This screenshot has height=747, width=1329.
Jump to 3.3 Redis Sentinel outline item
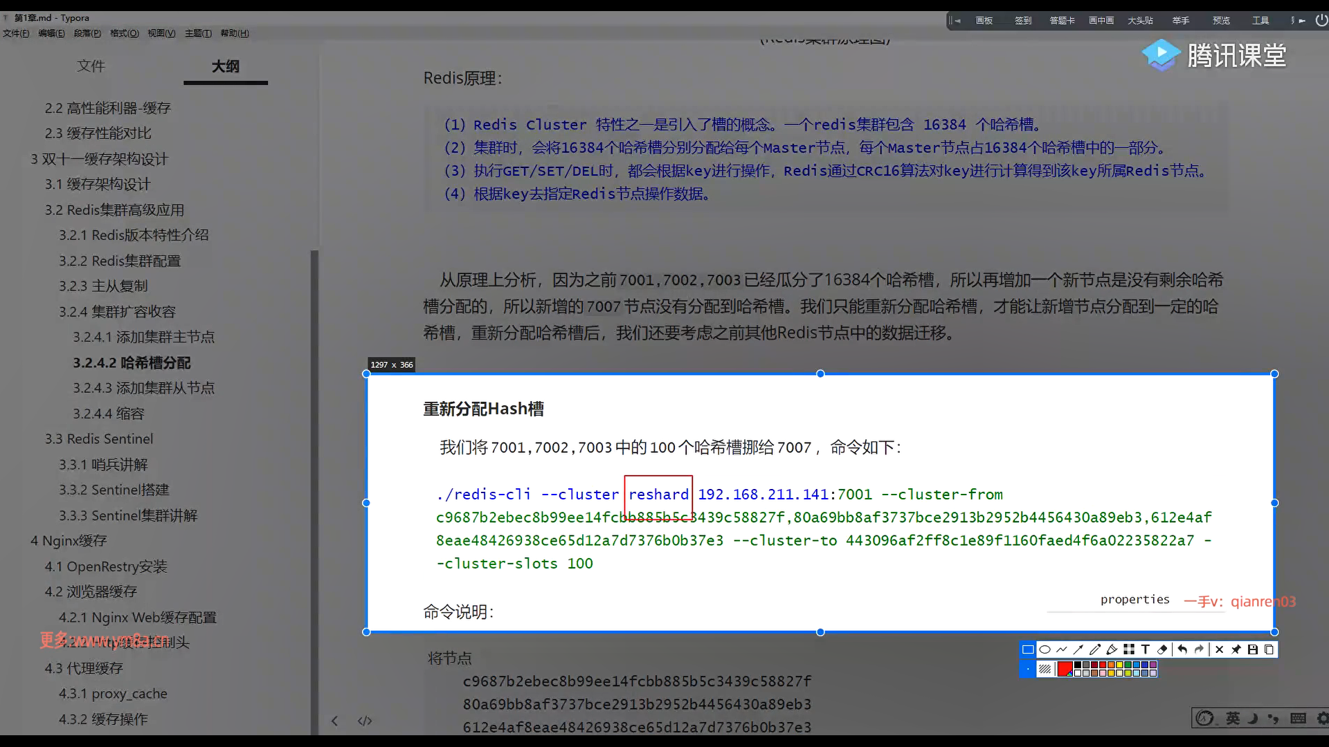pos(99,439)
